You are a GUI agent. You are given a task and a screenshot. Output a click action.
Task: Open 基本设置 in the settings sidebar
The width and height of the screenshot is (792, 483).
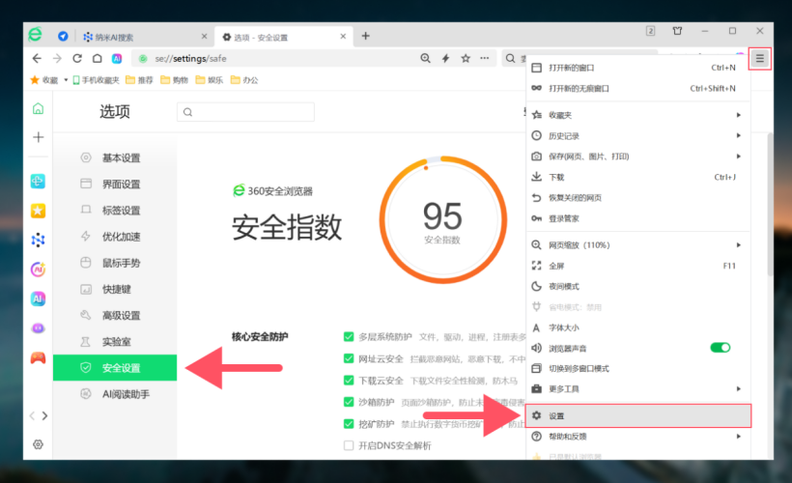click(x=121, y=158)
